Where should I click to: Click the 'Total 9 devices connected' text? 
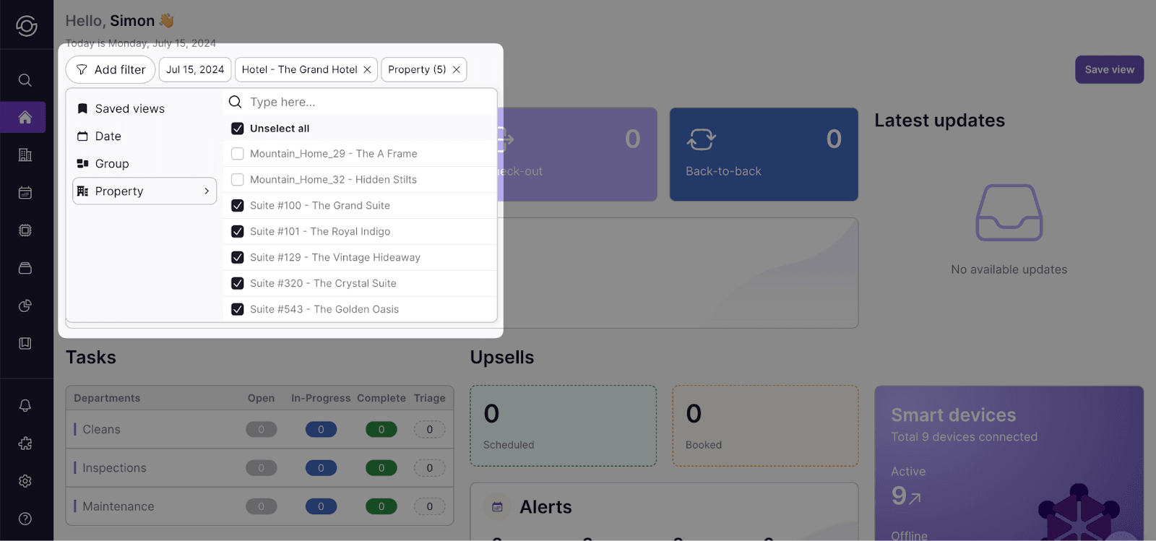964,437
